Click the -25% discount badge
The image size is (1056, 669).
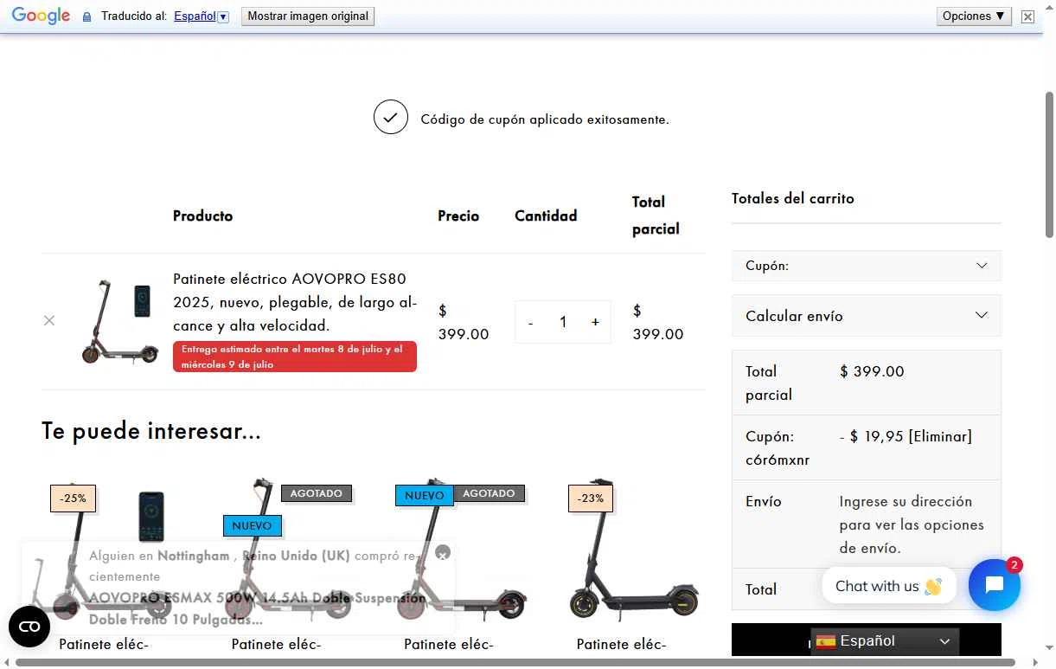74,499
